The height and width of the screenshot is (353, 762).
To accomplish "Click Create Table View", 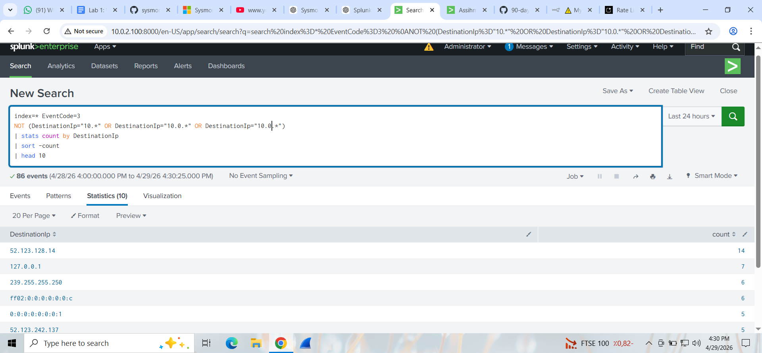I will click(676, 91).
